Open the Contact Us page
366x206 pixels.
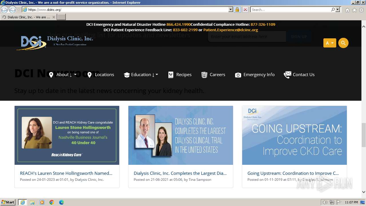pos(304,75)
